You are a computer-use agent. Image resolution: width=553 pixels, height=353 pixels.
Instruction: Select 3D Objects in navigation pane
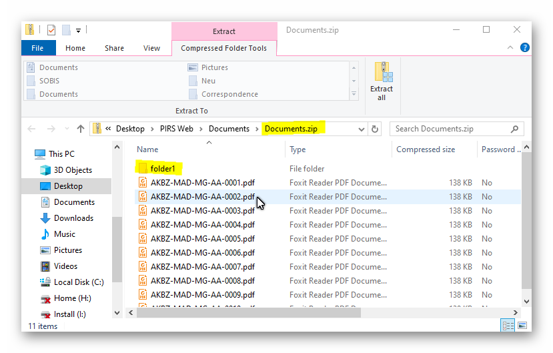(66, 170)
